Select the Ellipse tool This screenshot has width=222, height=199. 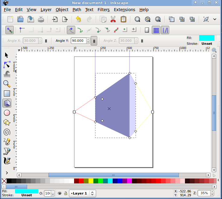tap(7, 113)
